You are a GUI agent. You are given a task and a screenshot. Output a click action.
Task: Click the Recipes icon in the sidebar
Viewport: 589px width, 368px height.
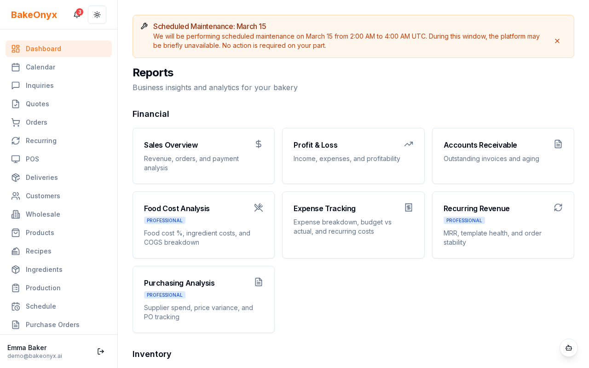click(16, 251)
